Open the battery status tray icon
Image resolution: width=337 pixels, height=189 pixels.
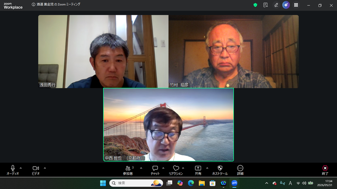311,183
